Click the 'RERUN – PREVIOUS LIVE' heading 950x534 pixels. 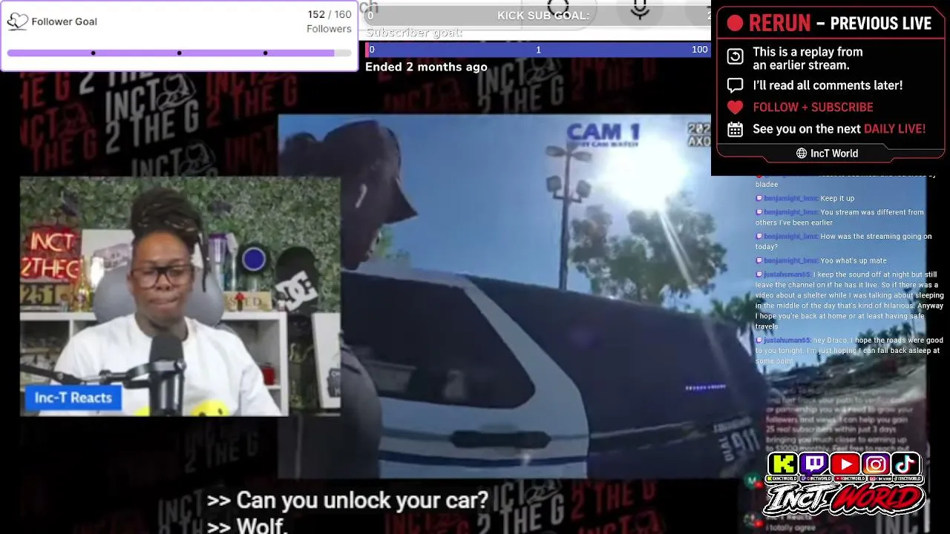pyautogui.click(x=839, y=24)
